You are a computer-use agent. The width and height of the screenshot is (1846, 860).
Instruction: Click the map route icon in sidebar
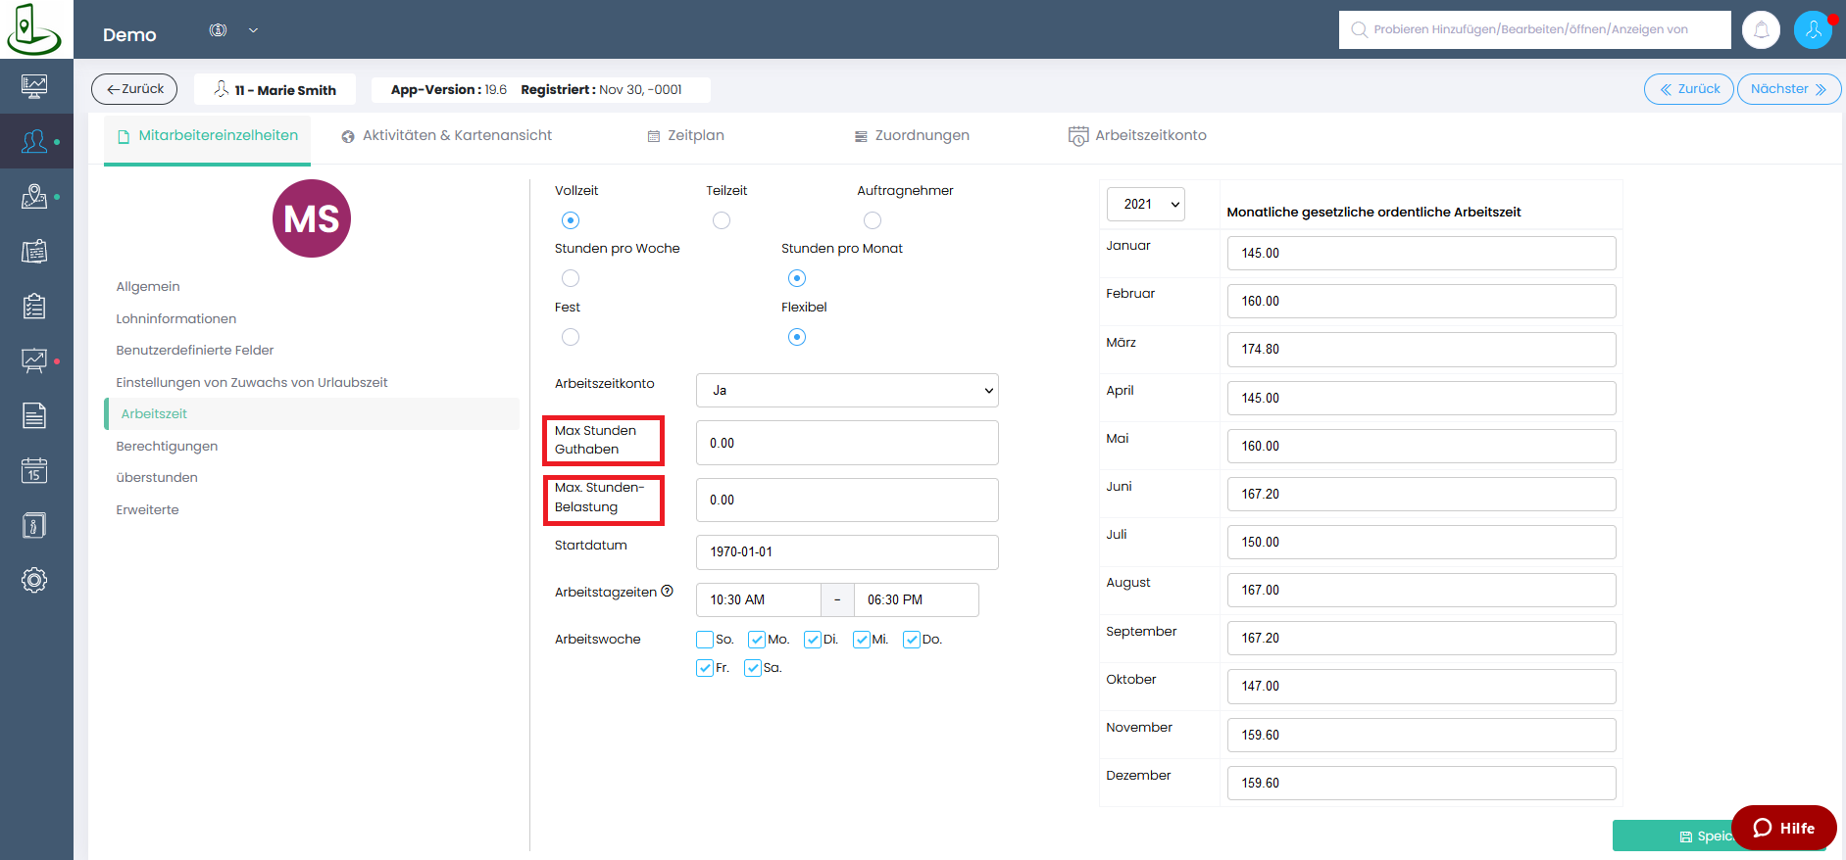pyautogui.click(x=34, y=197)
